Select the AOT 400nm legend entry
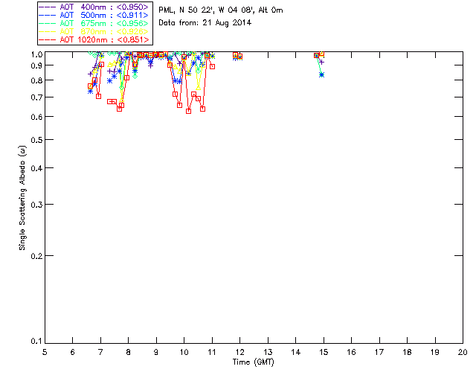Screen dimensions: 476x381 (94, 7)
